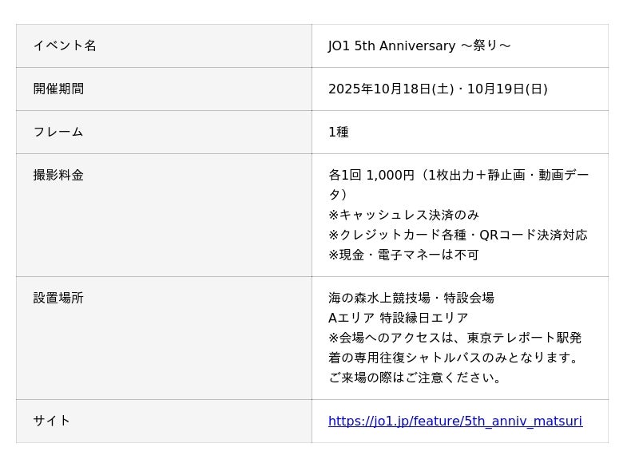Click the 10月19日(日) end date text
639x467 pixels.
[x=507, y=89]
